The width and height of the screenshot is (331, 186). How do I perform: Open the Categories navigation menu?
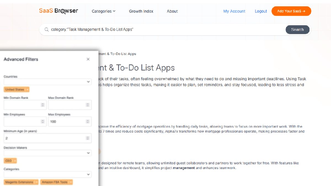point(103,11)
